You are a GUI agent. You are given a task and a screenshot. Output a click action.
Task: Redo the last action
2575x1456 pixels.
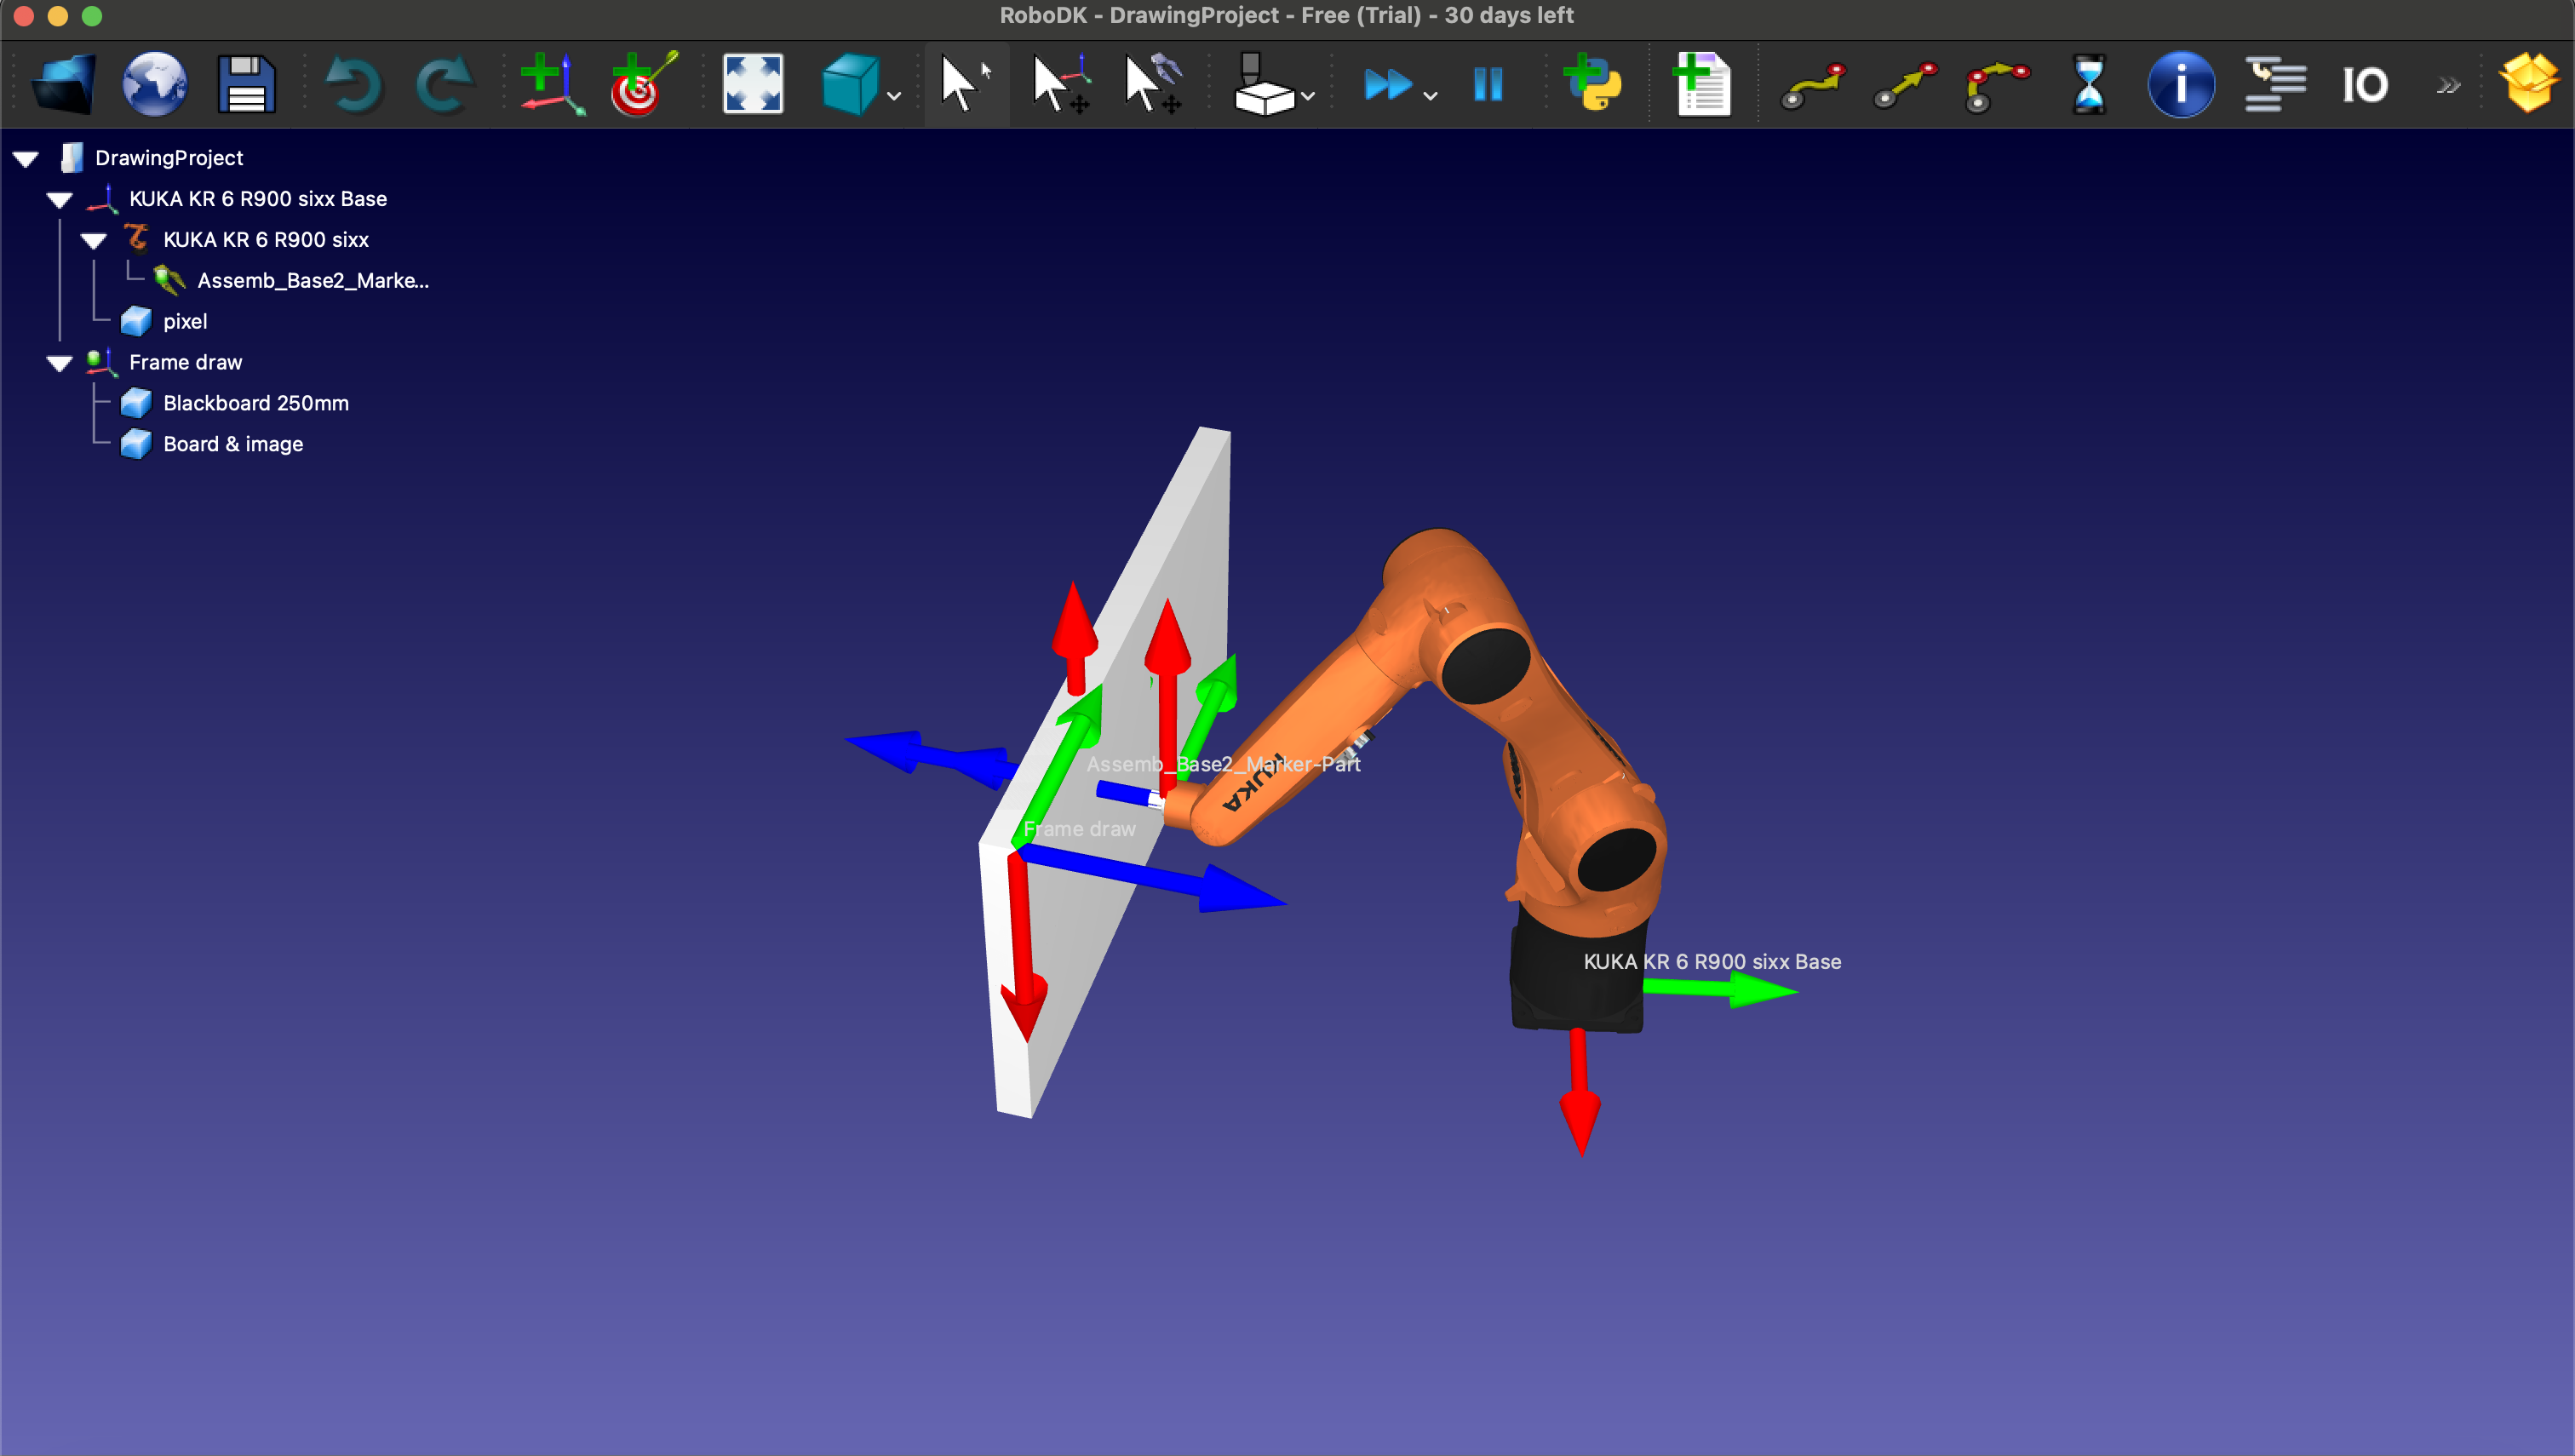point(445,84)
